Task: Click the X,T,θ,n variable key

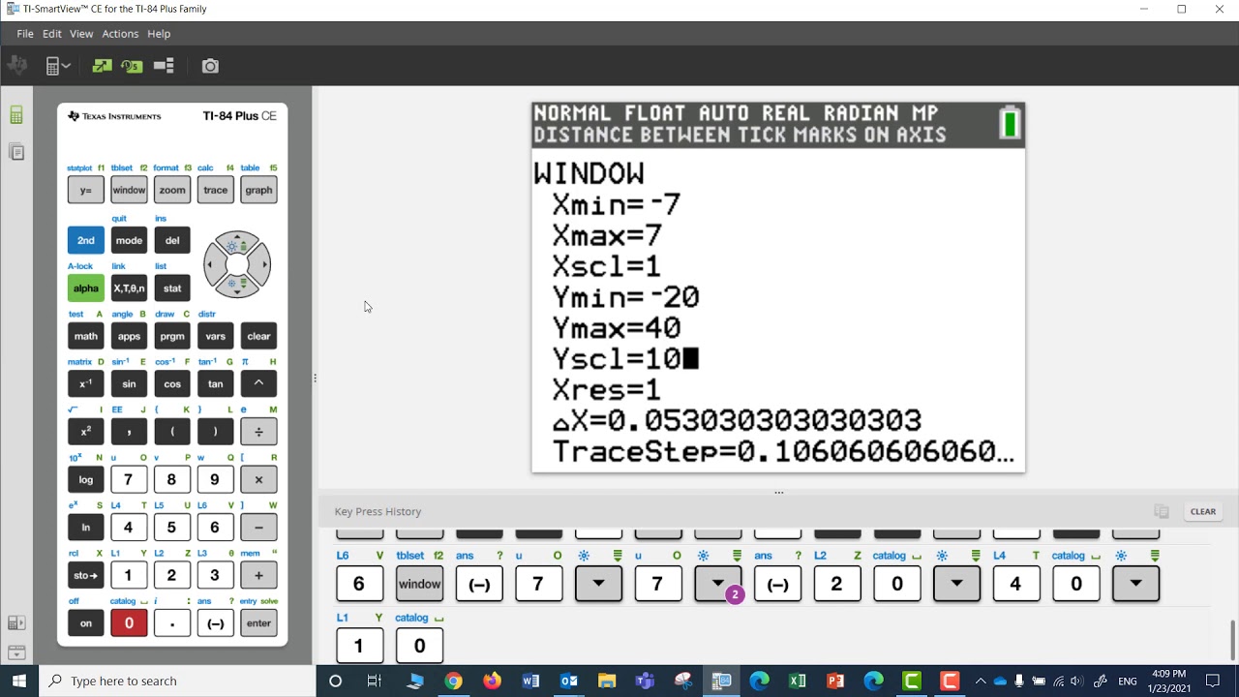Action: click(129, 288)
